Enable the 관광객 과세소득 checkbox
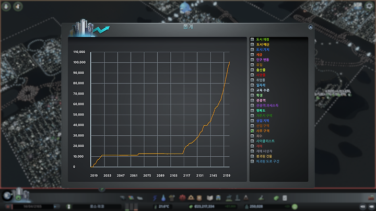This screenshot has width=376, height=211. pos(252,105)
